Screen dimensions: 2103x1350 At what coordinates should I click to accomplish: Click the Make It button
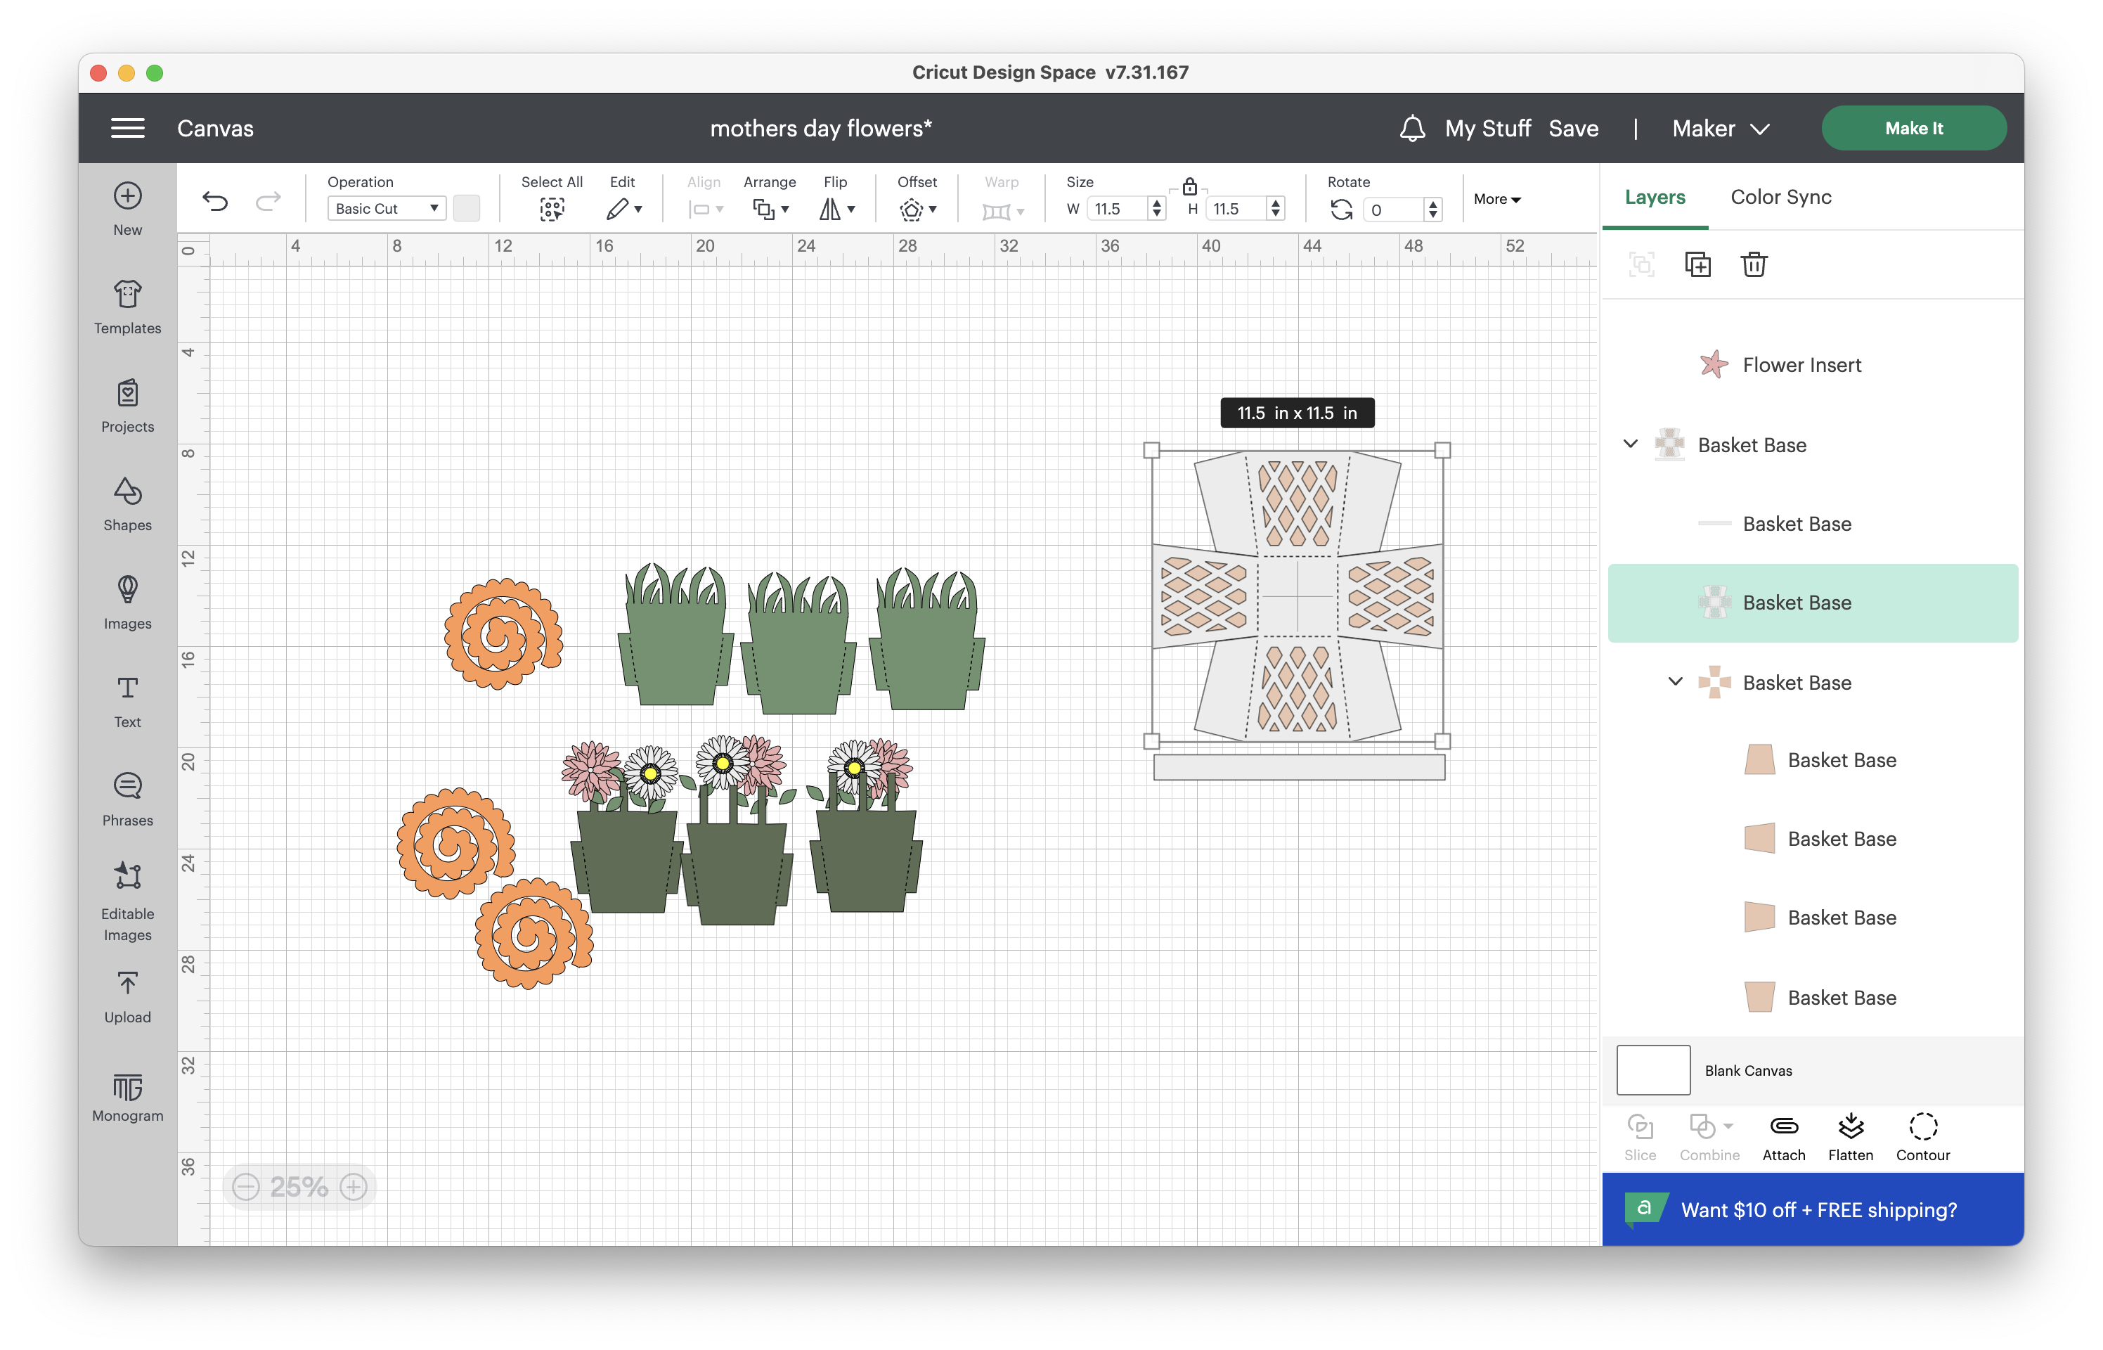pos(1914,128)
